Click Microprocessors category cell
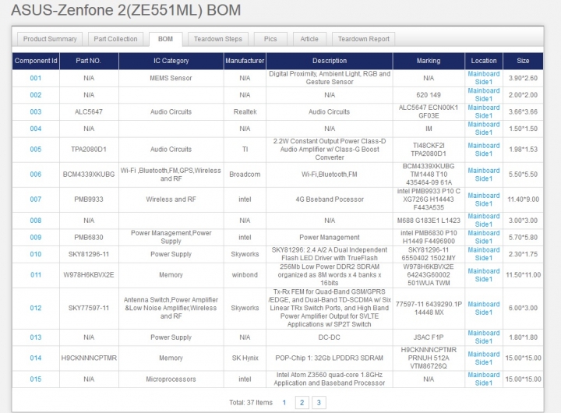 coord(171,379)
